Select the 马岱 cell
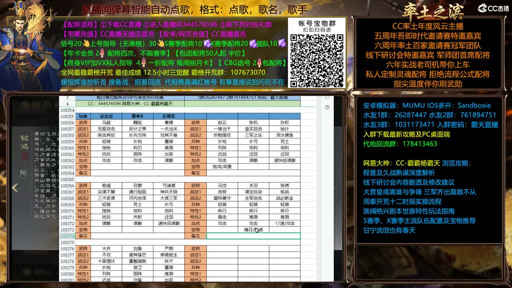Screen dimensions: 512x288 coord(222,186)
